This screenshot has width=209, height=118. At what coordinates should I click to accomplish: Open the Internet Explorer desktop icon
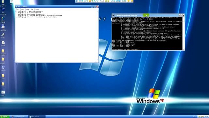pos(3,18)
